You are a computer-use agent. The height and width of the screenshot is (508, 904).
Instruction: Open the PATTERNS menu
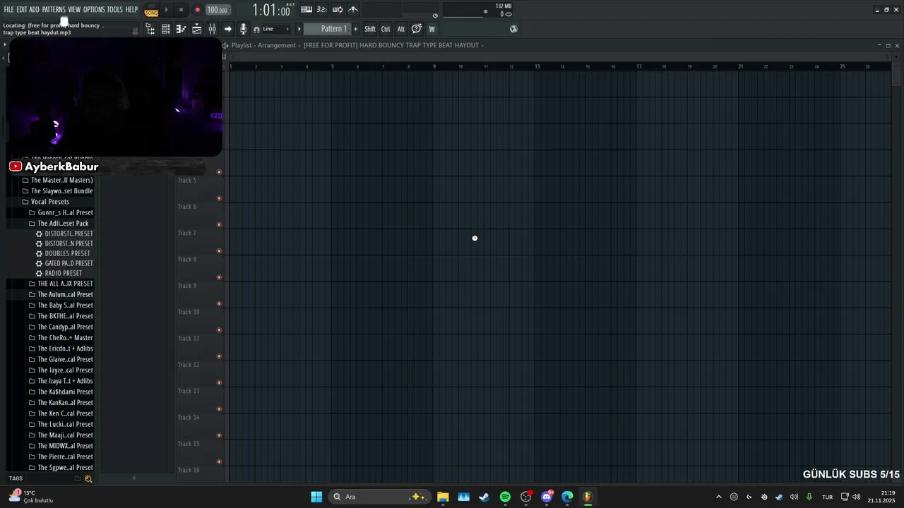(54, 10)
